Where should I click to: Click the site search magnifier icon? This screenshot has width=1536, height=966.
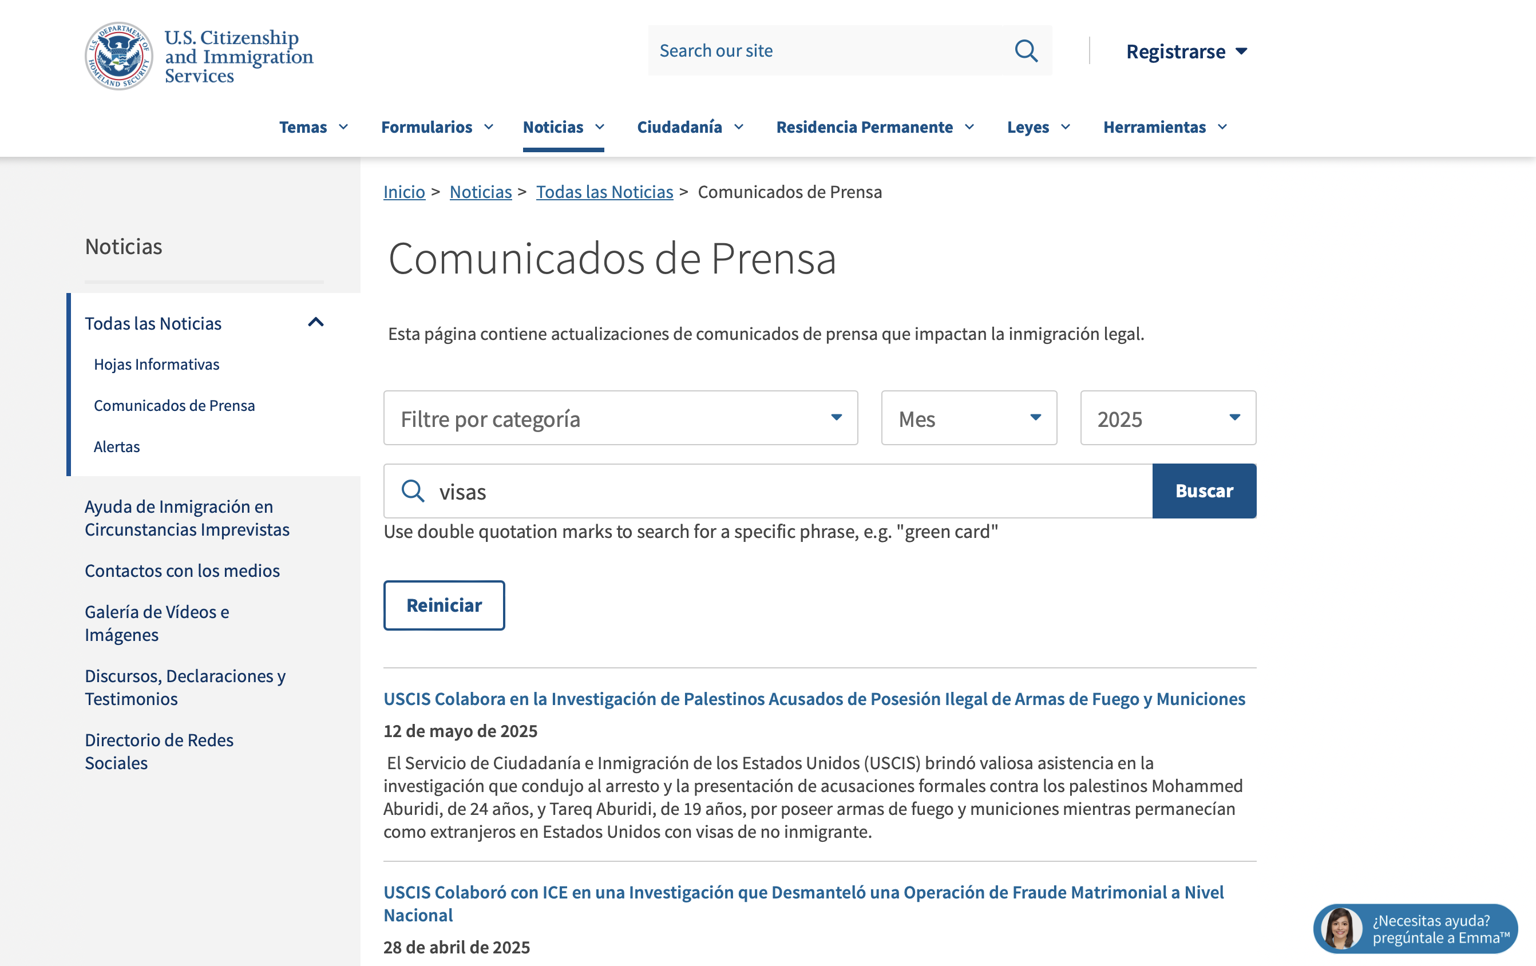coord(1025,50)
